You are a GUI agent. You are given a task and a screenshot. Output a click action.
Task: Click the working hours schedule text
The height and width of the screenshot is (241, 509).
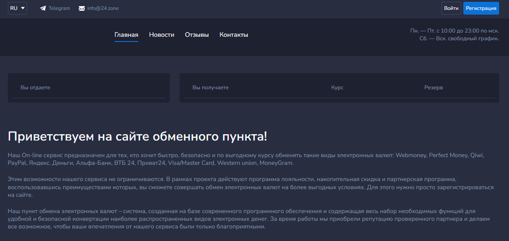pyautogui.click(x=454, y=35)
